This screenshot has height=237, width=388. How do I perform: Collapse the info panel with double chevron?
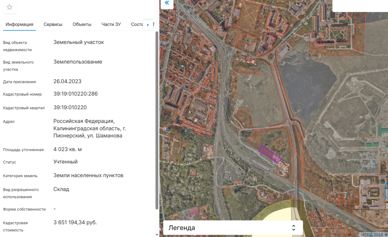167,3
